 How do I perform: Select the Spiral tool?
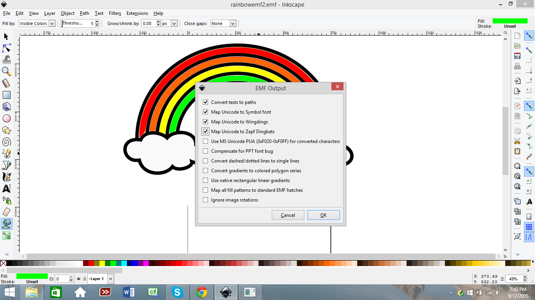coord(6,141)
